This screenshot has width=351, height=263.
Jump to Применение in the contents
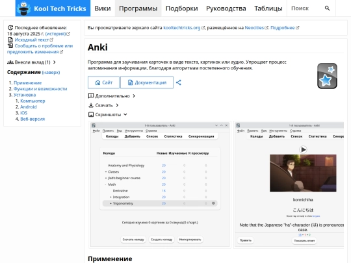pyautogui.click(x=27, y=82)
